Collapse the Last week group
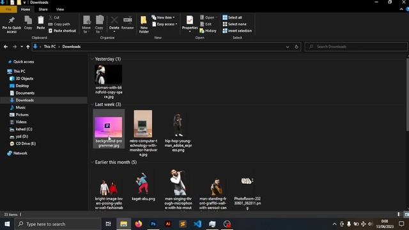 pos(92,104)
